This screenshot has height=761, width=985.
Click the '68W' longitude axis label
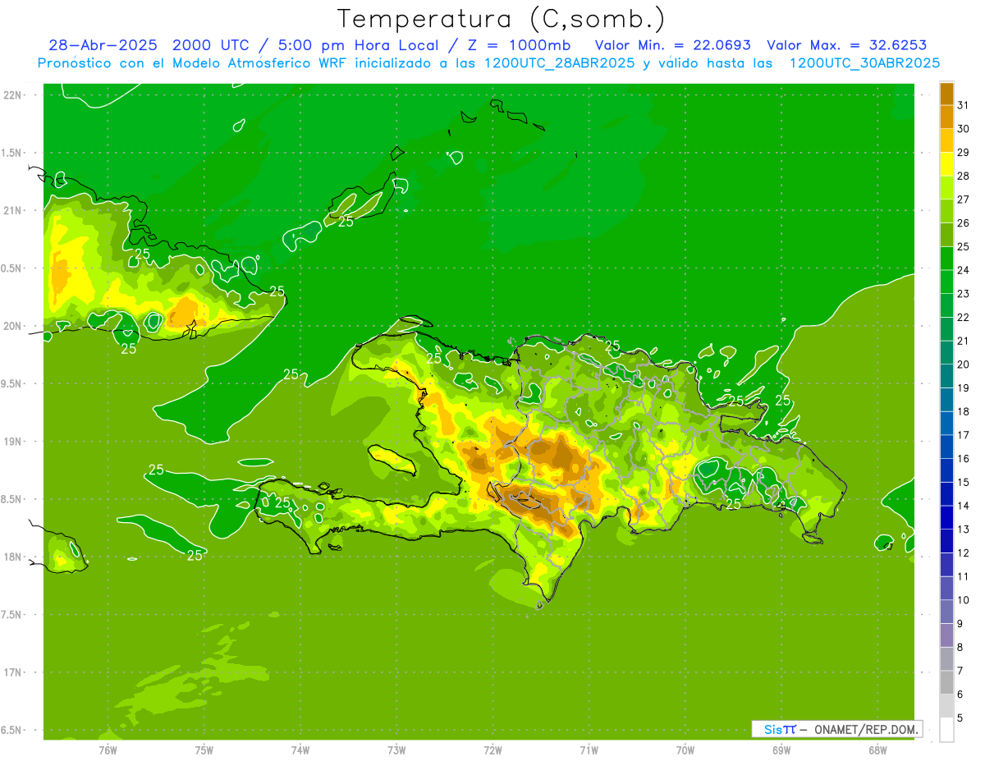pos(877,750)
